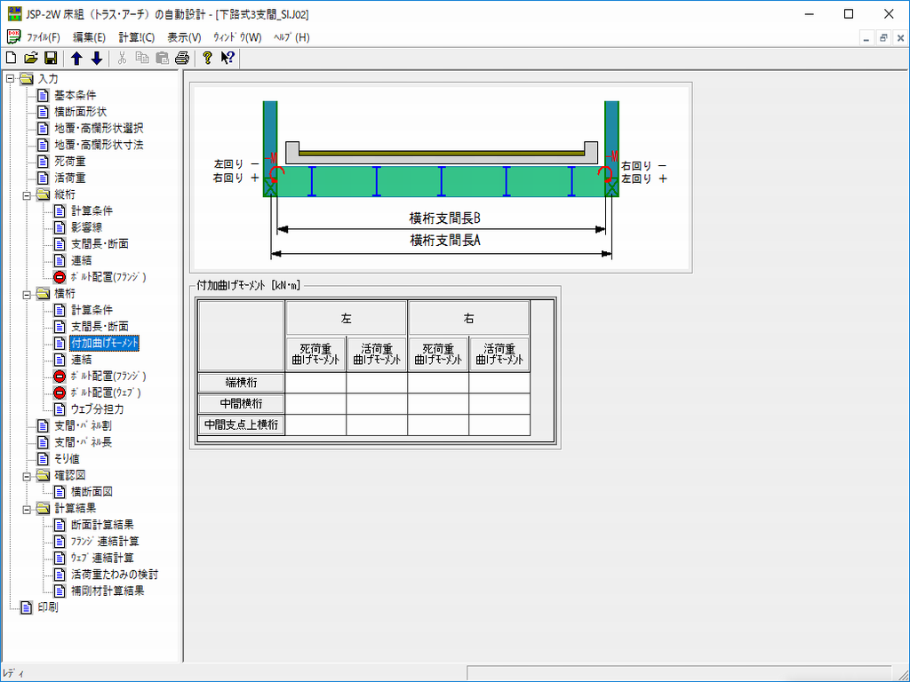Open the 表示(V) menu
Viewport: 910px width, 682px height.
point(184,37)
